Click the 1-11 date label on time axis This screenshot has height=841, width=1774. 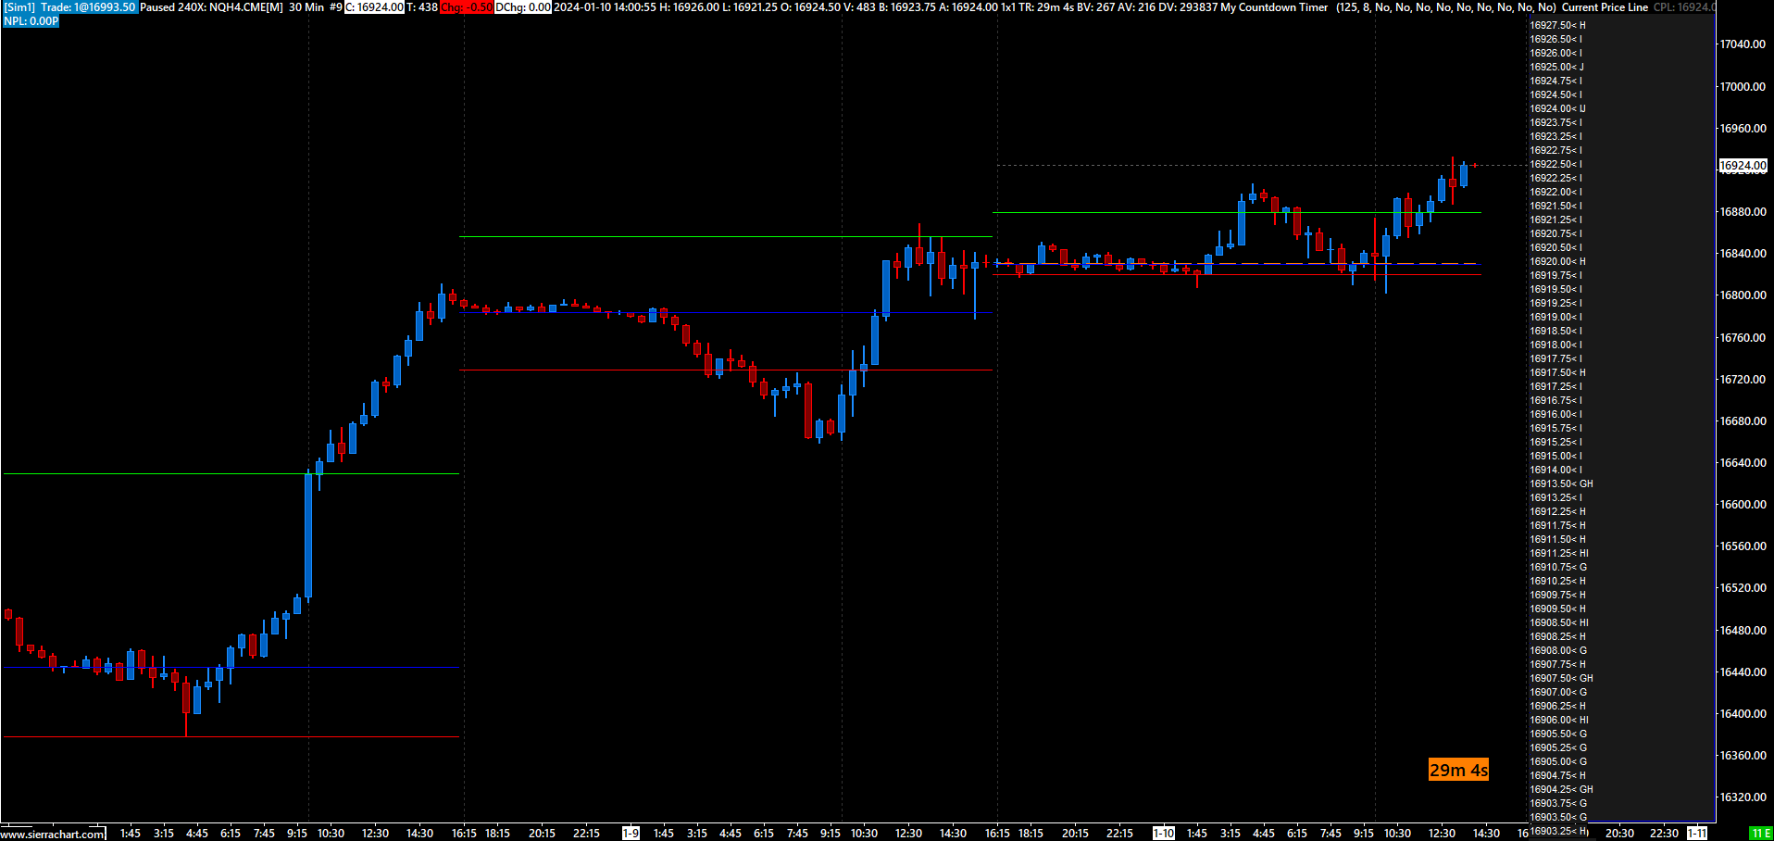(x=1697, y=834)
